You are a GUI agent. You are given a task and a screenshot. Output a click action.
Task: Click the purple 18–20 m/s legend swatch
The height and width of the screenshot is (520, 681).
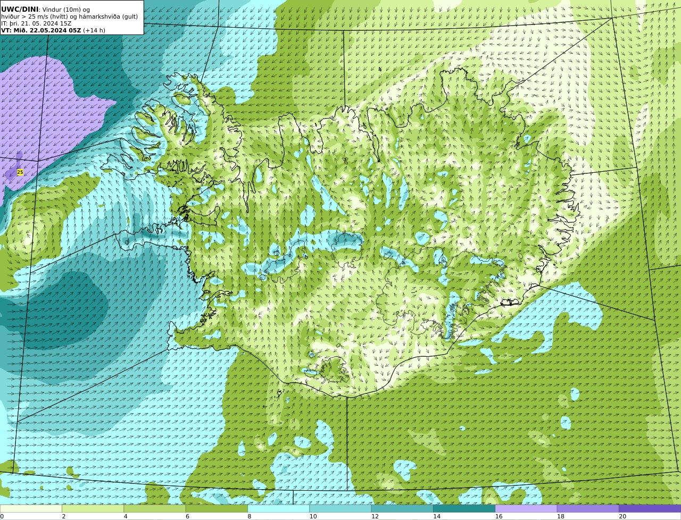[x=588, y=508]
